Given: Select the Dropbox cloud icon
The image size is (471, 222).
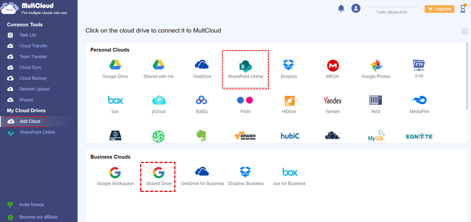Looking at the screenshot, I should (289, 69).
